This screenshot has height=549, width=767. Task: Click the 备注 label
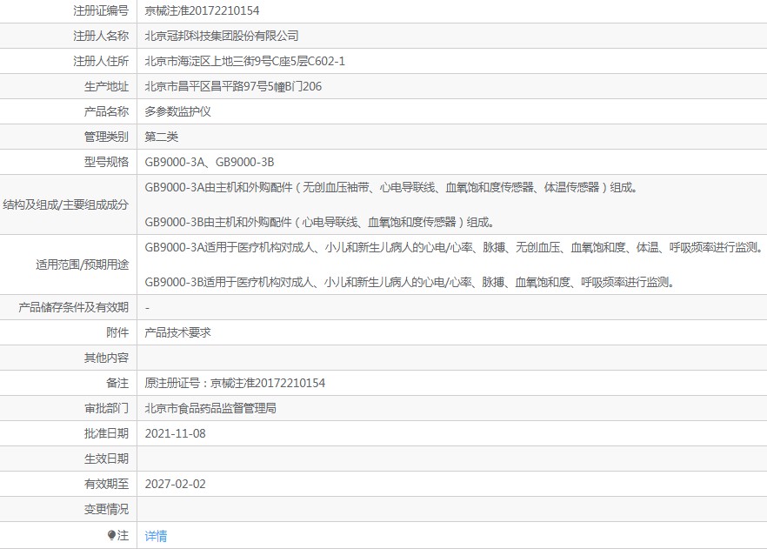tap(117, 383)
